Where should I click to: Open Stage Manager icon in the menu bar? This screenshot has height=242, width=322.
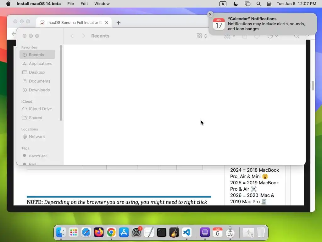point(248,4)
